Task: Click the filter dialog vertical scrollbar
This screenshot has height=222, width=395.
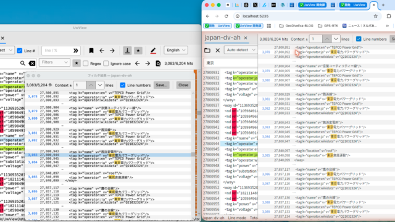Action: pos(193,154)
